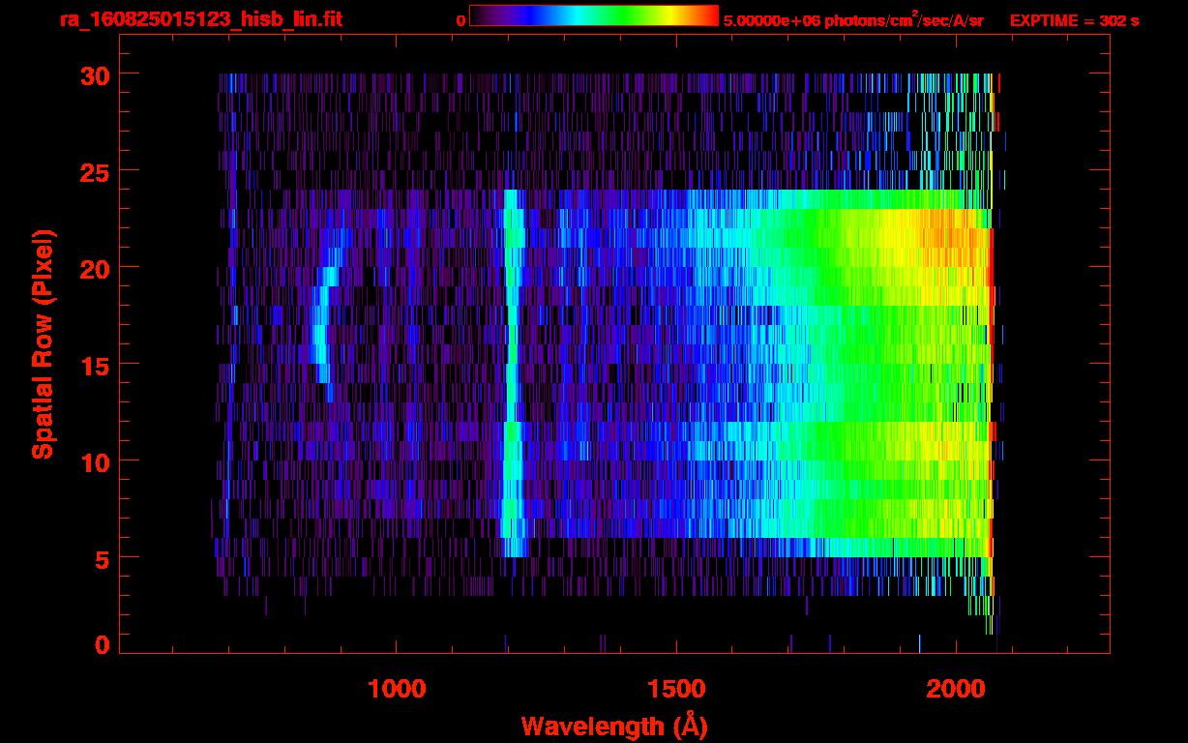This screenshot has height=743, width=1188.
Task: Click the 1000 wavelength tick label
Action: [397, 689]
